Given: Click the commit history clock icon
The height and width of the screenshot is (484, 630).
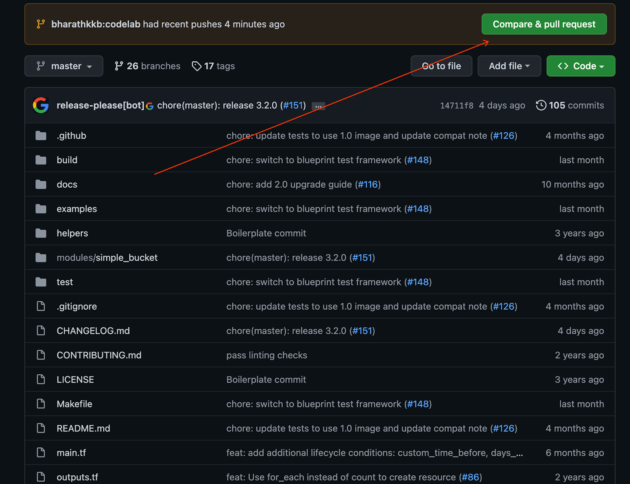Looking at the screenshot, I should pos(541,105).
